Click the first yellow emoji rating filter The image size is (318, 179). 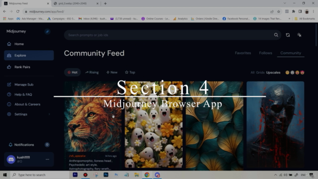pos(287,73)
